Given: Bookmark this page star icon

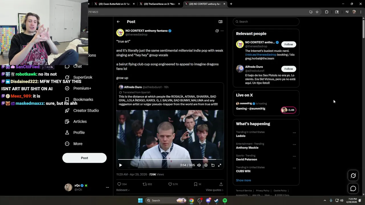Looking at the screenshot, I should pos(317,12).
